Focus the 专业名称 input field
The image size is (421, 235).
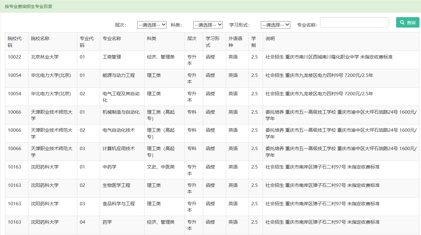click(x=354, y=22)
